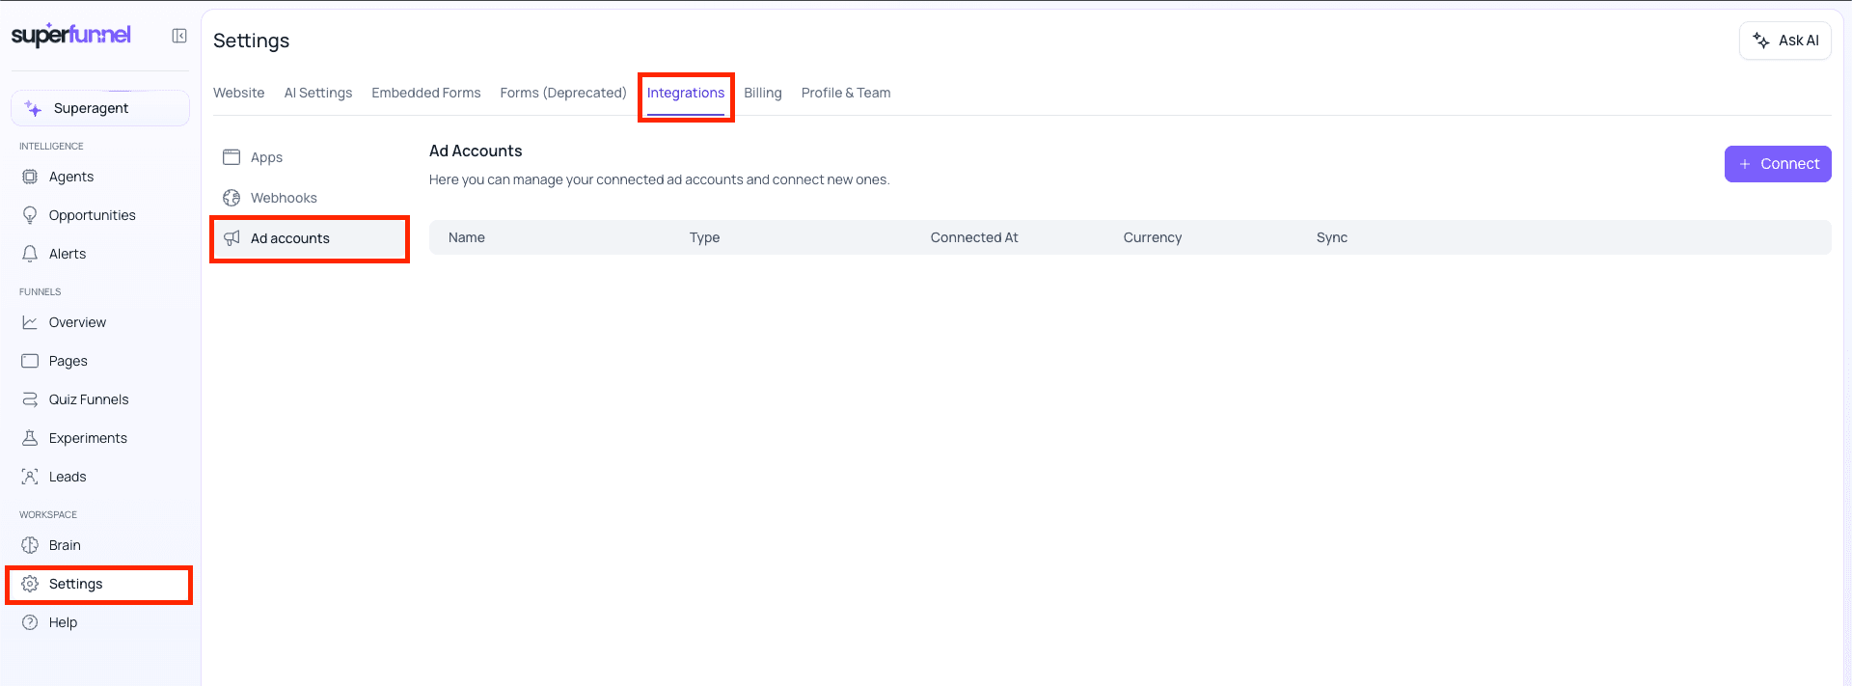Click the Ad Accounts heading
Image resolution: width=1852 pixels, height=686 pixels.
tap(476, 151)
